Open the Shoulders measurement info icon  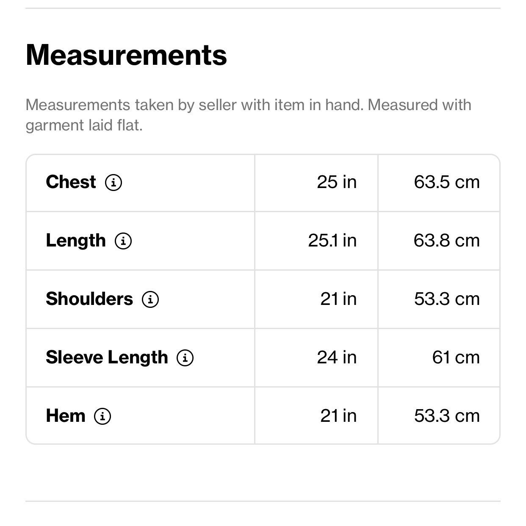(150, 299)
